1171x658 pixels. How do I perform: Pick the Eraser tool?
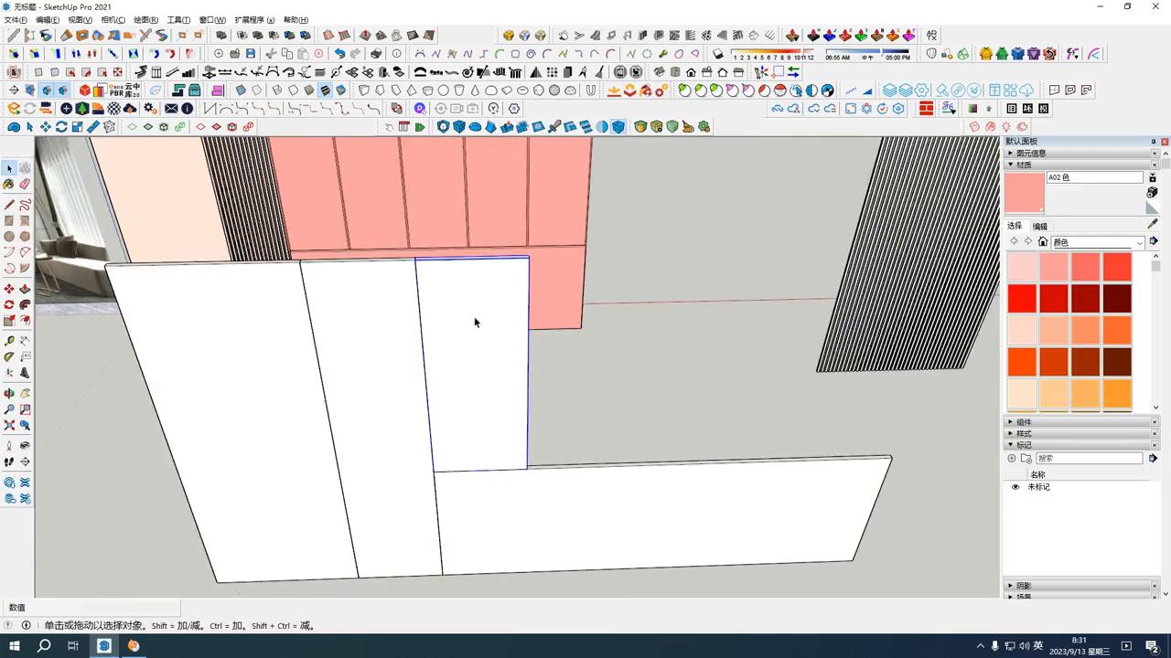coord(26,184)
